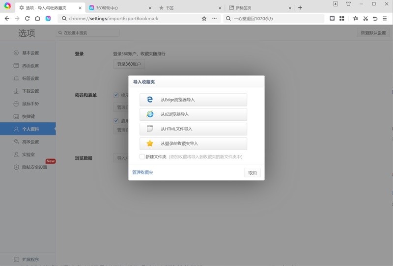The height and width of the screenshot is (266, 393).
Task: Open the favorites star list icon
Action: click(355, 18)
